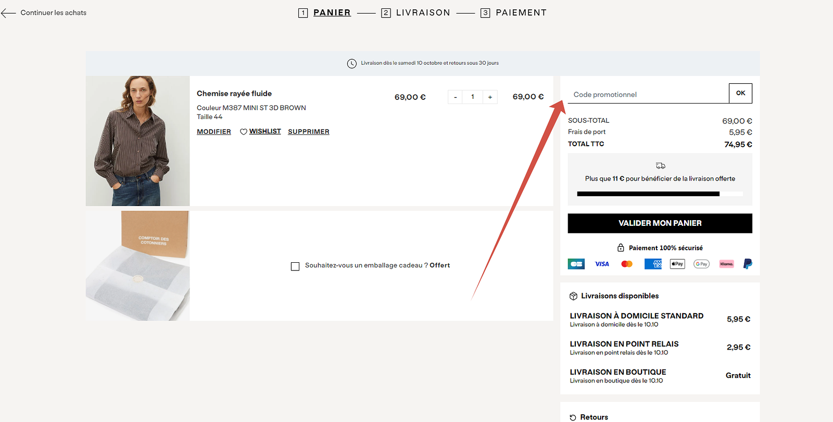The height and width of the screenshot is (422, 833).
Task: Click the Wishlist link text
Action: pyautogui.click(x=265, y=131)
